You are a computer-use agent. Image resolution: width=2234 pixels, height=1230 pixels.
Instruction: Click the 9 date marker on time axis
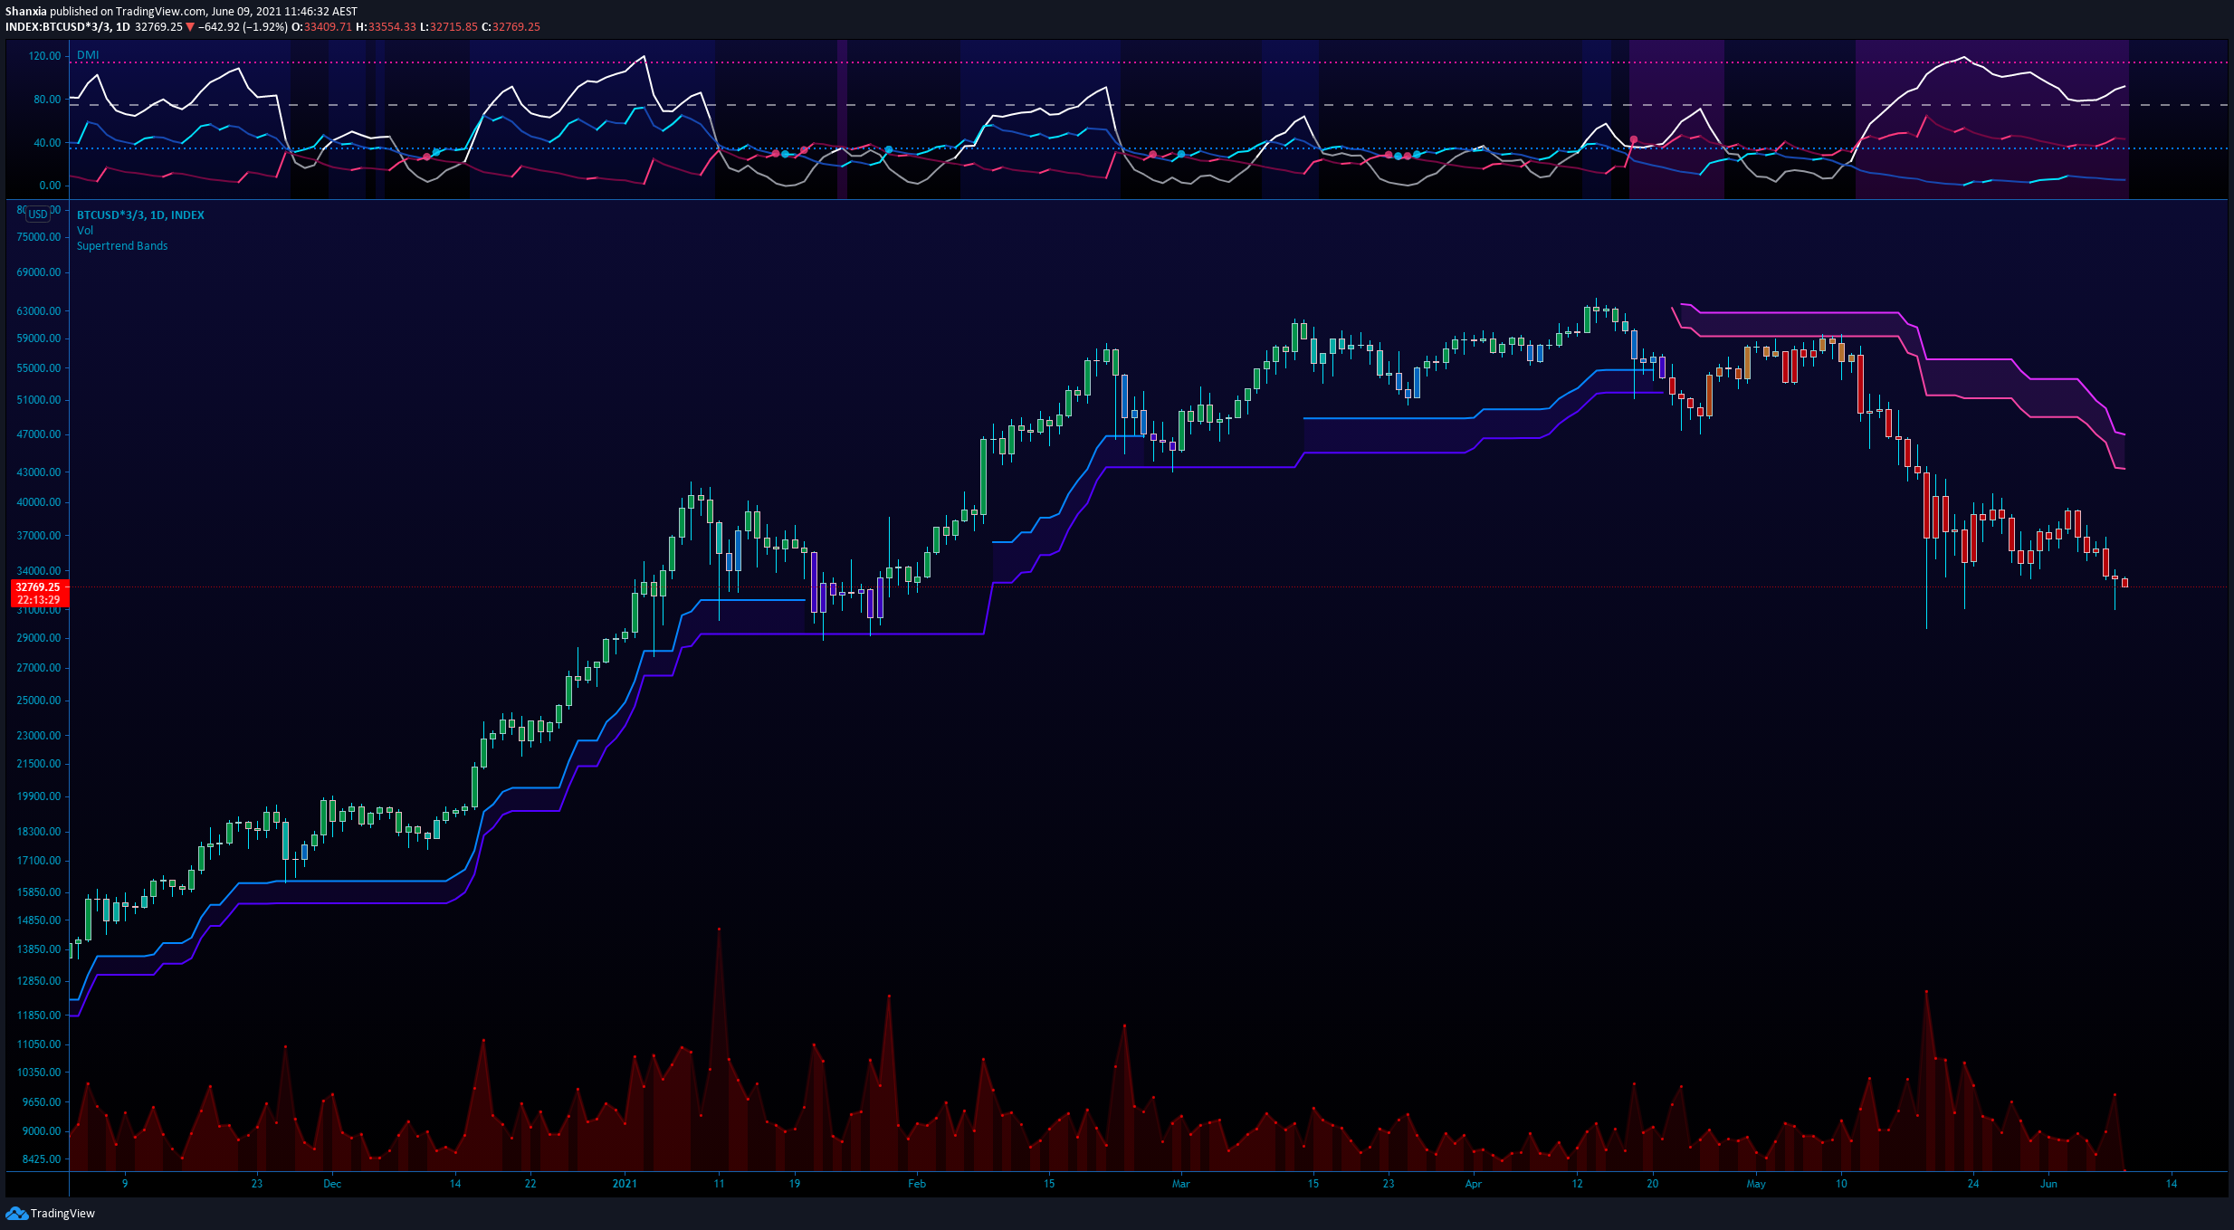125,1184
